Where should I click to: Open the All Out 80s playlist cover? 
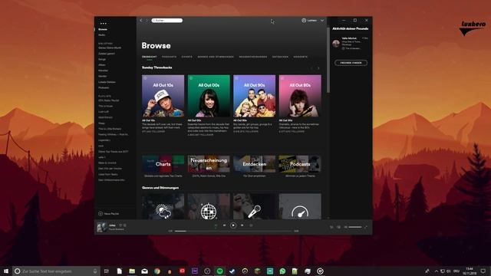(300, 96)
